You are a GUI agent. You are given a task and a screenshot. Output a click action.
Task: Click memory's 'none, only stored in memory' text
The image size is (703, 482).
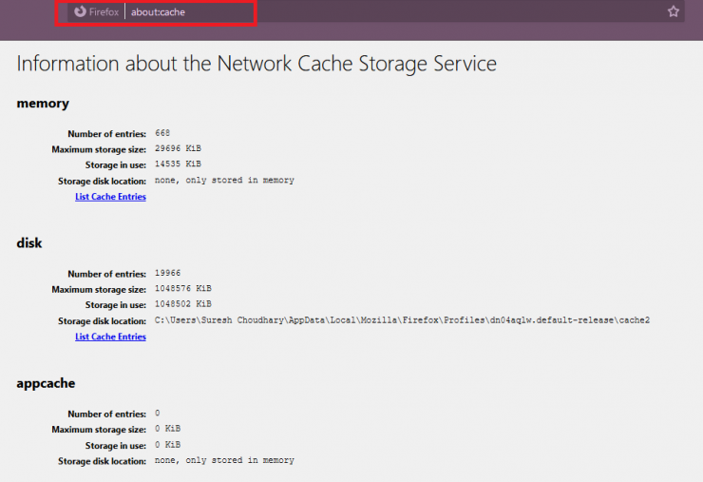(x=224, y=181)
